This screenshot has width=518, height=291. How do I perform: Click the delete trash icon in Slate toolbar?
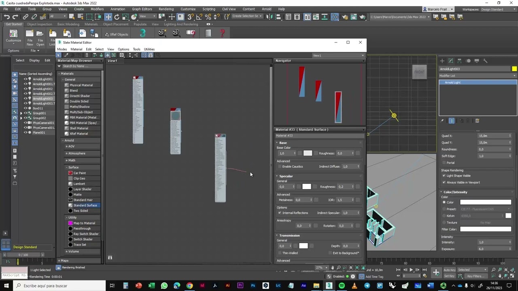87,55
